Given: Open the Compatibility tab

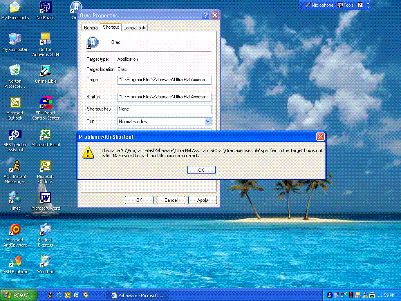Looking at the screenshot, I should [135, 28].
